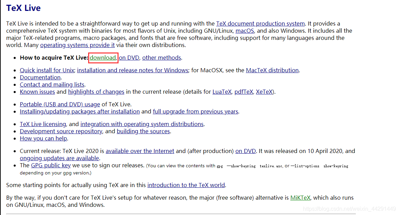Open installation and release notes for Windows
Image resolution: width=399 pixels, height=215 pixels.
pos(133,70)
